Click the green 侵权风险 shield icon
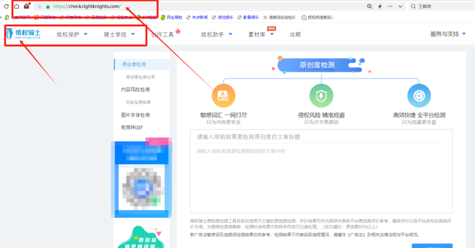This screenshot has height=248, width=475. pyautogui.click(x=321, y=96)
